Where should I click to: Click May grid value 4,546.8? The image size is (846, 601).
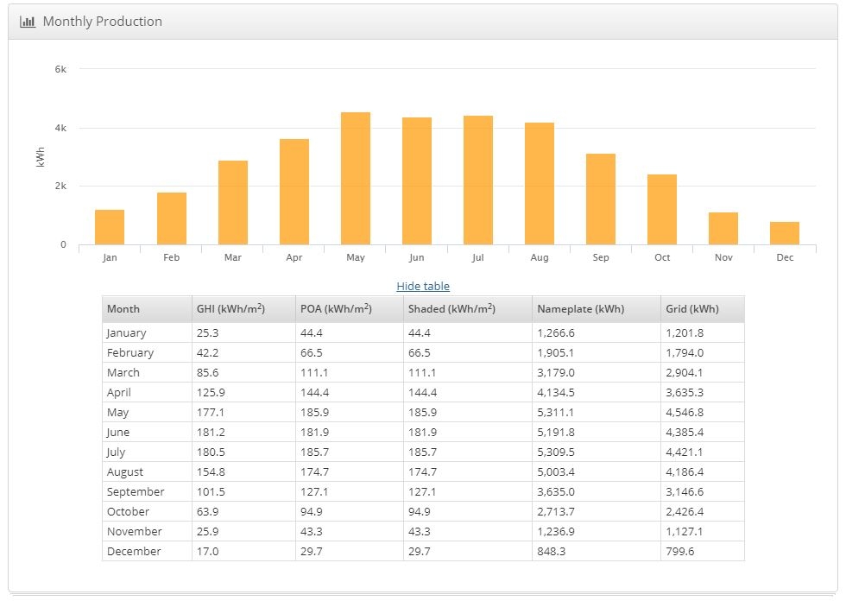685,413
